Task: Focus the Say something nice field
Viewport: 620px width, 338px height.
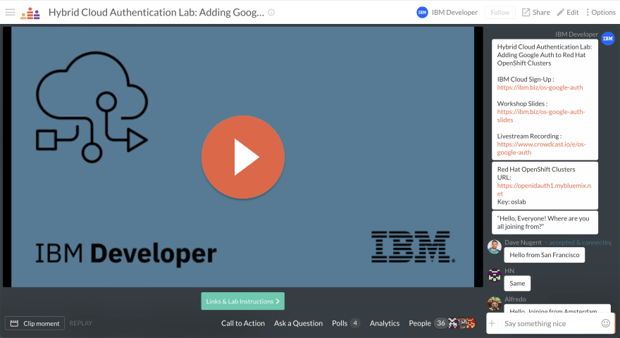Action: click(x=550, y=324)
